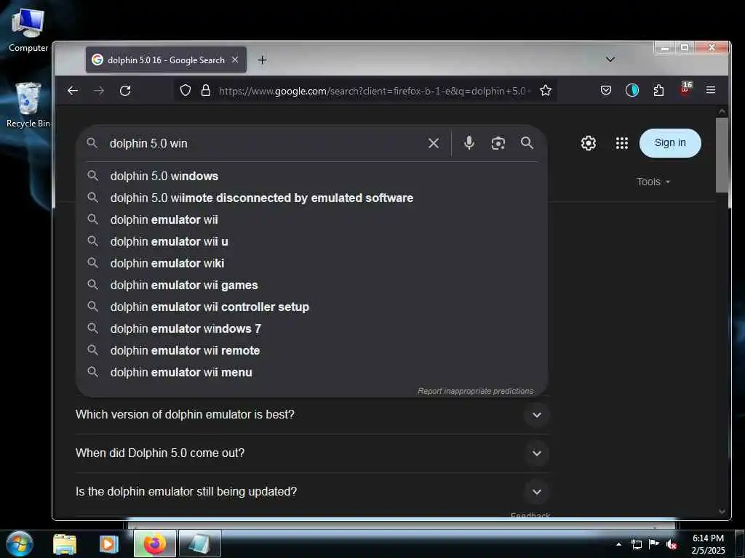Select suggestion 'dolphin emulator wiki'
The image size is (745, 558).
(311, 263)
